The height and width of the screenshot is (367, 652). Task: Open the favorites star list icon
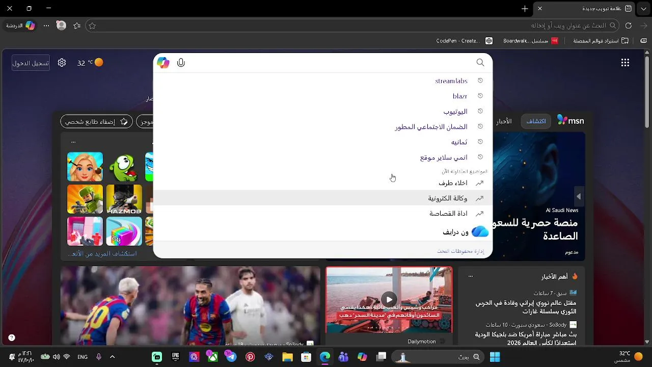coord(77,25)
